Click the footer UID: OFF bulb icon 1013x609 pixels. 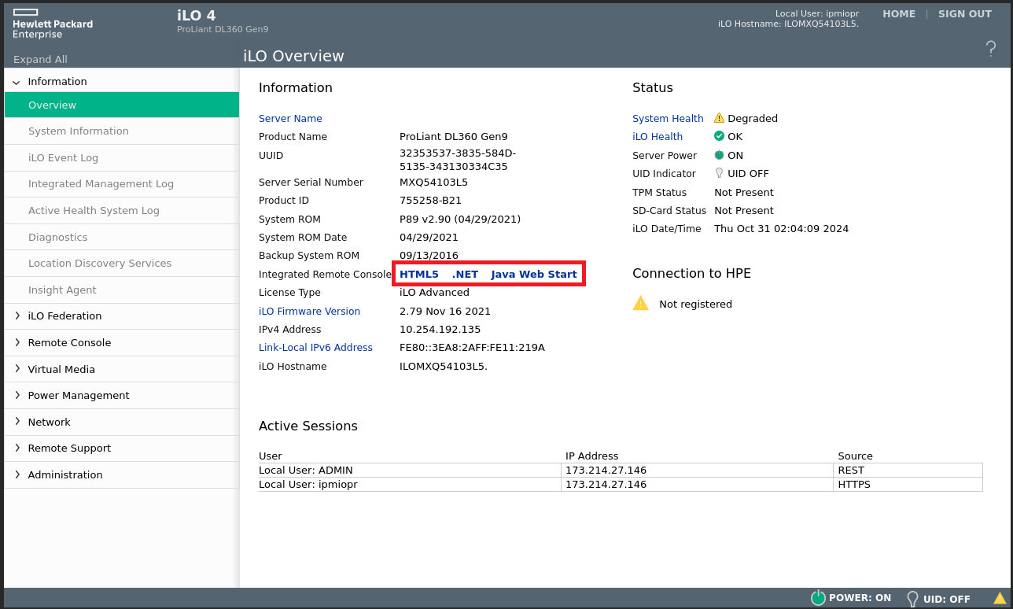point(912,599)
